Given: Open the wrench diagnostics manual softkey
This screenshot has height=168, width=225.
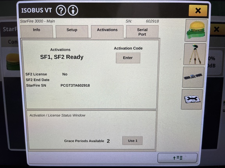Looking at the screenshot, I should pyautogui.click(x=192, y=99).
